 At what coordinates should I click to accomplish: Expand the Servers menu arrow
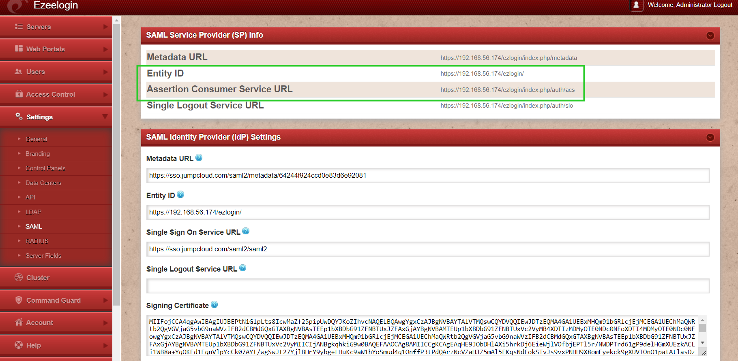[105, 27]
